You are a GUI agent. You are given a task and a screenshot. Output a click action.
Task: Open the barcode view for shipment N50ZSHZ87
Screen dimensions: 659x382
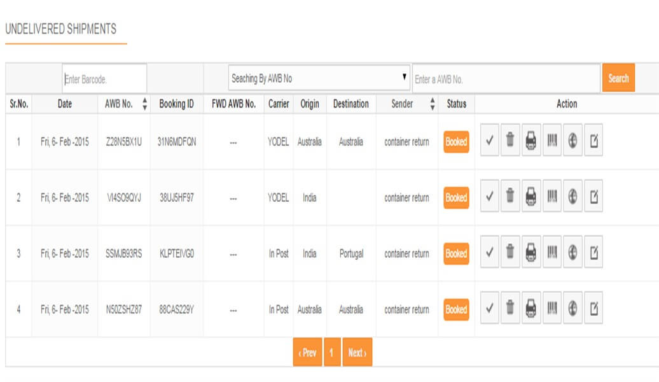552,310
